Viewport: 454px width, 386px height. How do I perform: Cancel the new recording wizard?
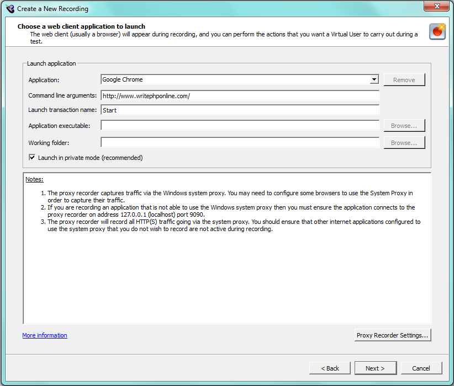tap(421, 368)
